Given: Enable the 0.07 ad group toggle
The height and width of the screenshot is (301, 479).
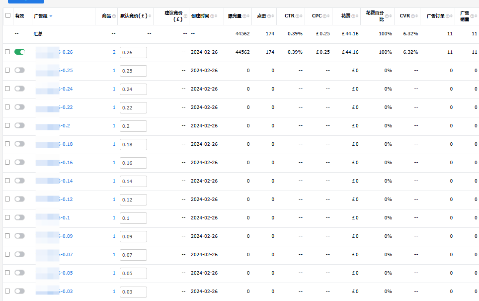Looking at the screenshot, I should pyautogui.click(x=20, y=254).
